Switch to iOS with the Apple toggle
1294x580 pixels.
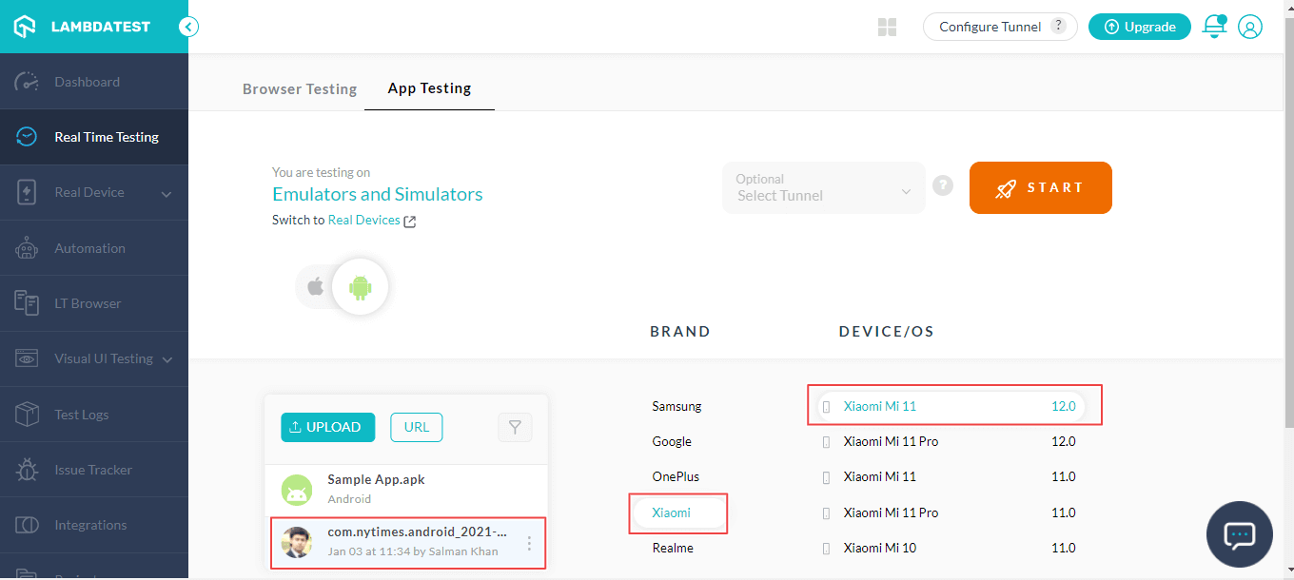click(x=315, y=285)
